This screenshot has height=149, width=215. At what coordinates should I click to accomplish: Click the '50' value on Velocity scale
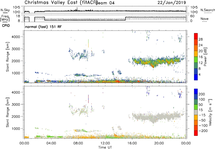click(x=200, y=105)
